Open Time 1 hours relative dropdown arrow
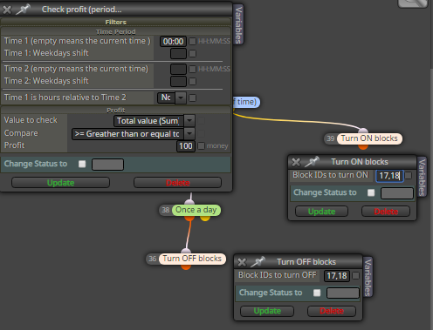The height and width of the screenshot is (330, 433). (x=181, y=98)
